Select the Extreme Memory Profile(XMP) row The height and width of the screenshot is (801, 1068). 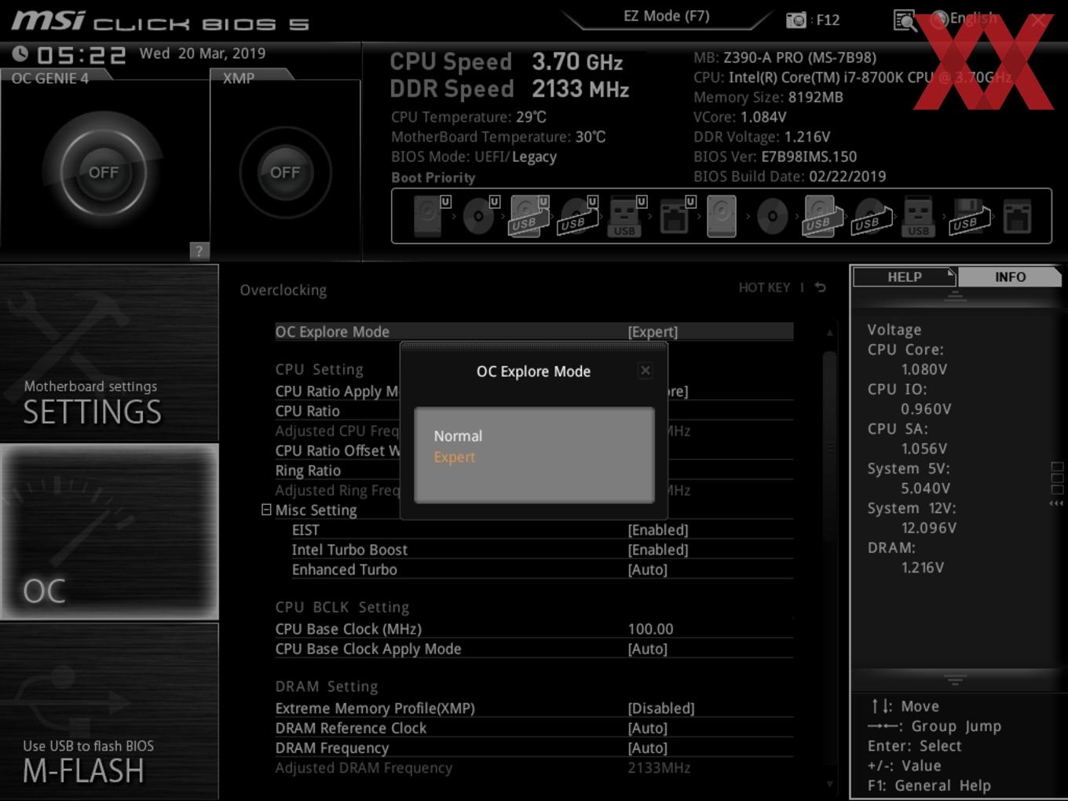[x=534, y=708]
